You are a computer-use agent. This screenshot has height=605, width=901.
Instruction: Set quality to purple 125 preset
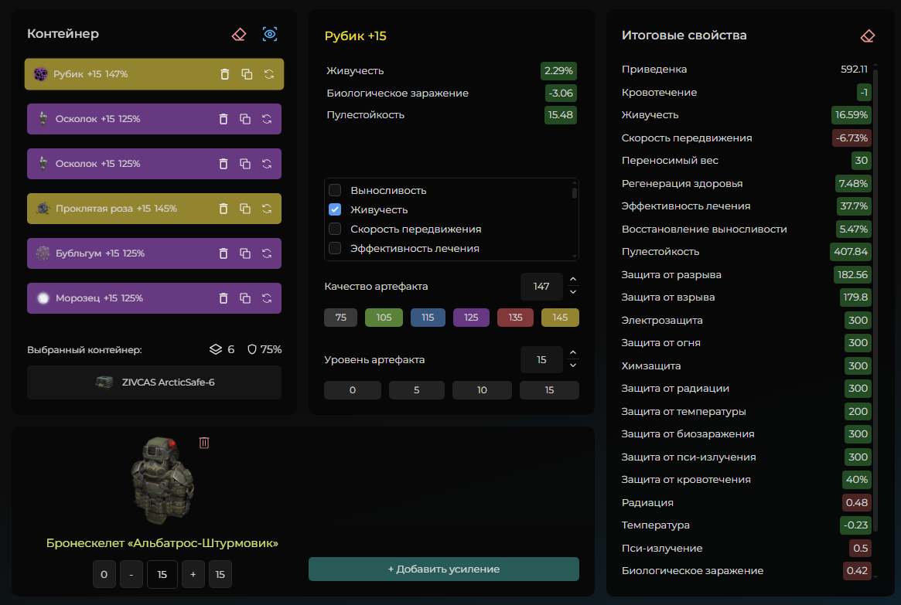[x=471, y=318]
